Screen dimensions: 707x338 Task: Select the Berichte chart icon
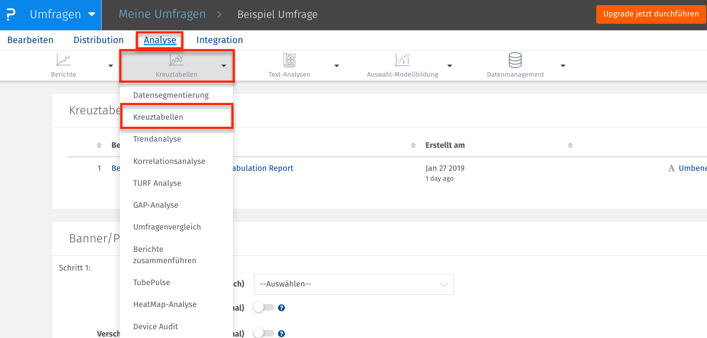[x=63, y=60]
